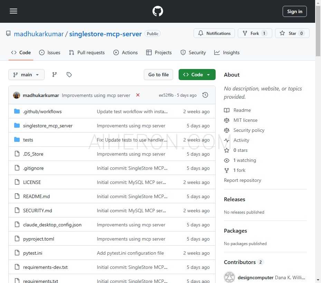
Task: Open designcomputer contributor profile
Action: tap(255, 277)
